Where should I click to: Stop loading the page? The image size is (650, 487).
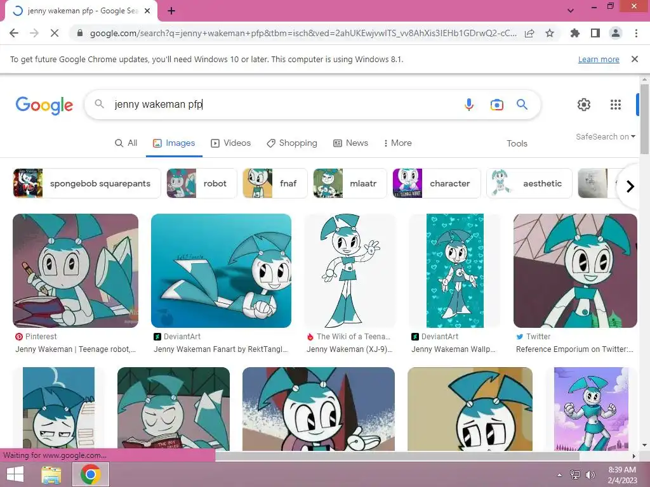[x=55, y=33]
